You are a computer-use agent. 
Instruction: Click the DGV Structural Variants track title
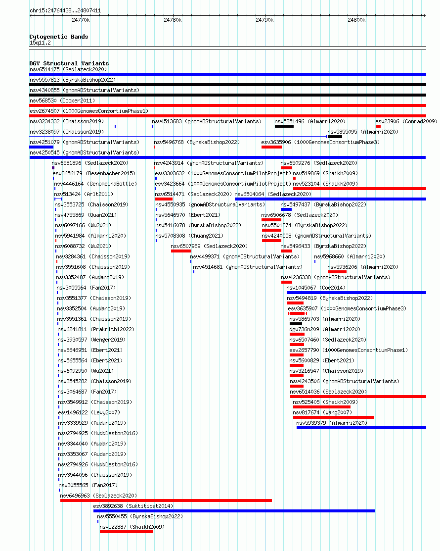tap(69, 63)
